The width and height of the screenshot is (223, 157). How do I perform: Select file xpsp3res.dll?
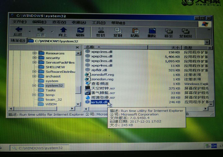(102, 61)
